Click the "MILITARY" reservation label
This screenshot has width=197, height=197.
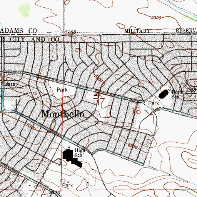tap(137, 31)
